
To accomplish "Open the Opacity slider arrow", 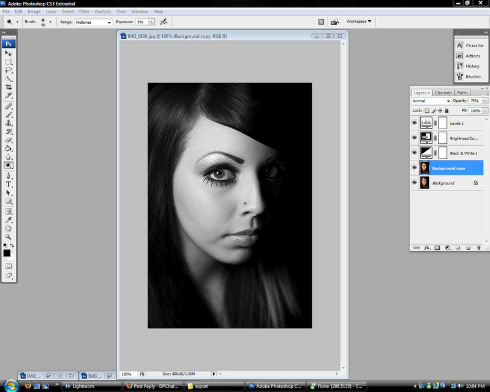I will 484,100.
